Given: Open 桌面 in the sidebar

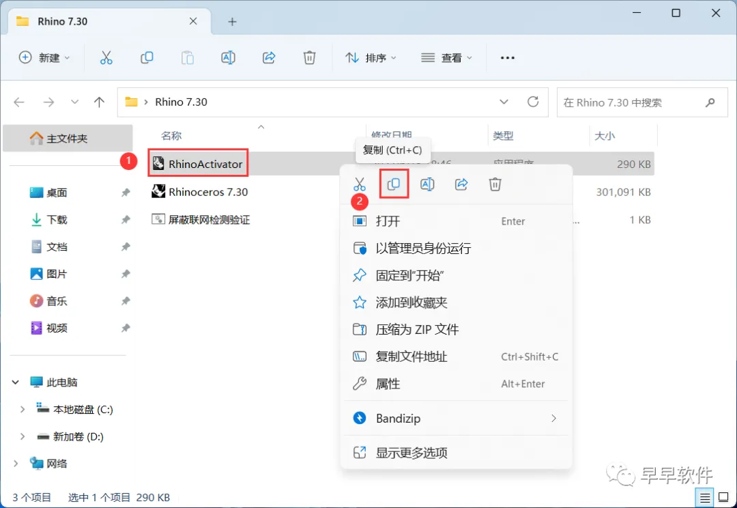Looking at the screenshot, I should tap(57, 193).
